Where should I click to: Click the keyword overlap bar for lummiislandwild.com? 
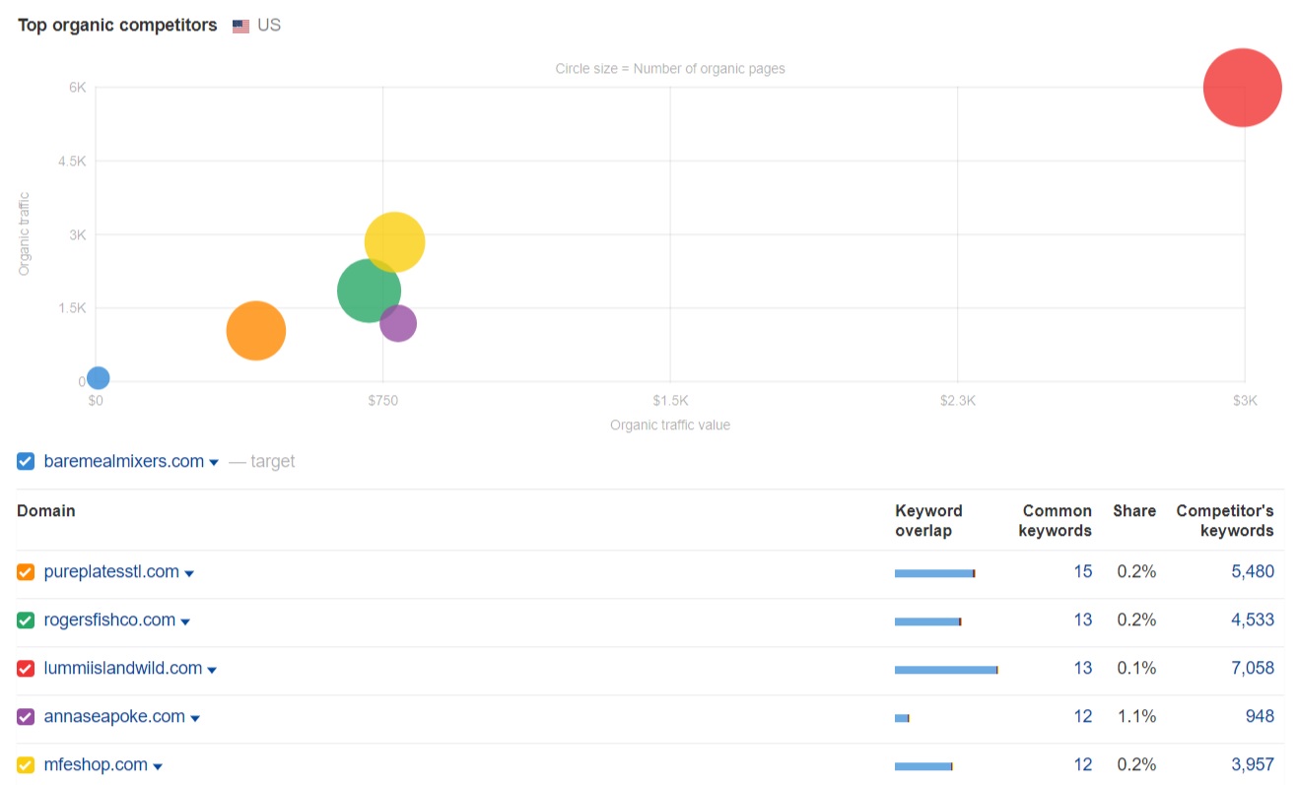click(x=945, y=670)
